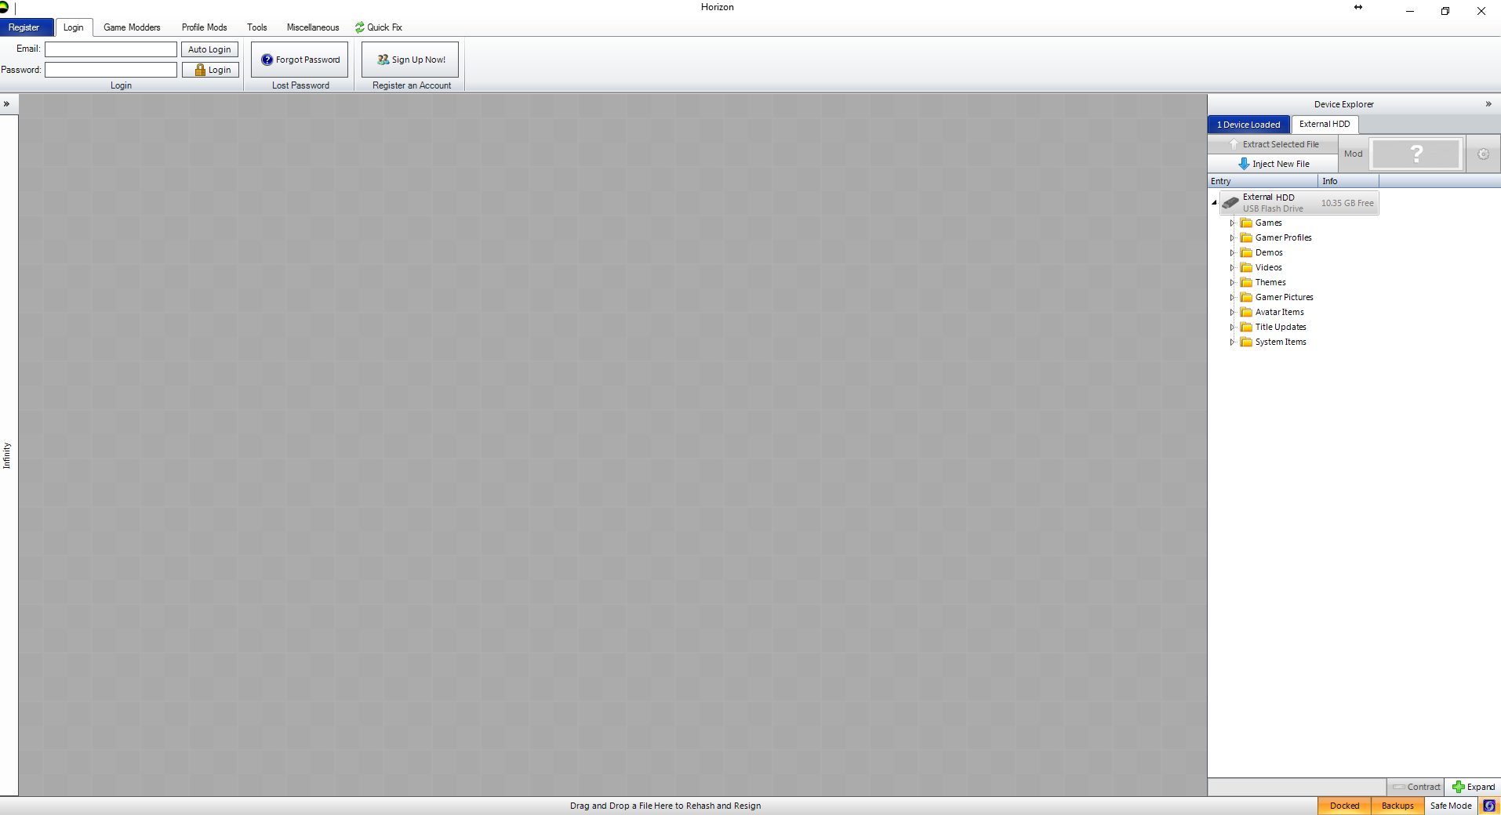Select the Title Updates entry label

tap(1281, 327)
